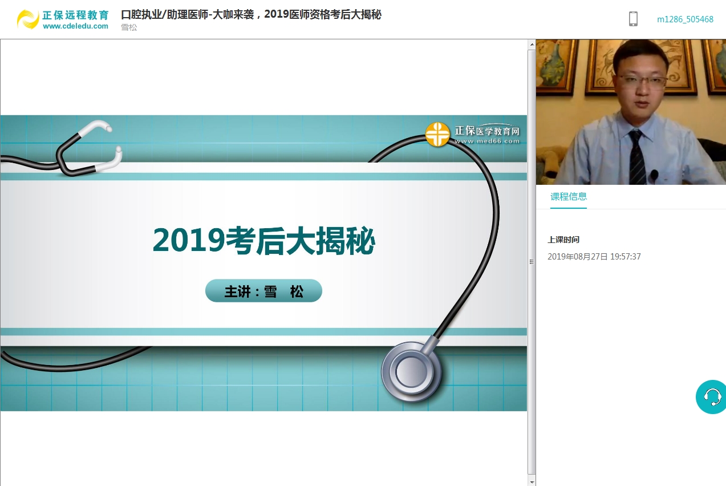Click instructor name 雪松 below the course title
This screenshot has width=726, height=486.
click(129, 27)
